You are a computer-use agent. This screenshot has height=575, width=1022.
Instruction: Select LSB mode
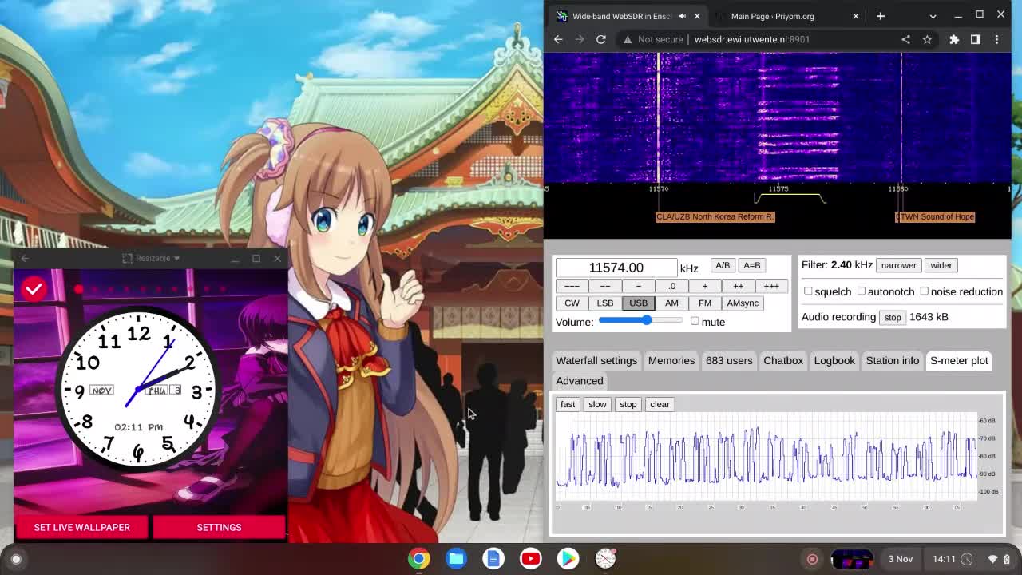[x=605, y=303]
